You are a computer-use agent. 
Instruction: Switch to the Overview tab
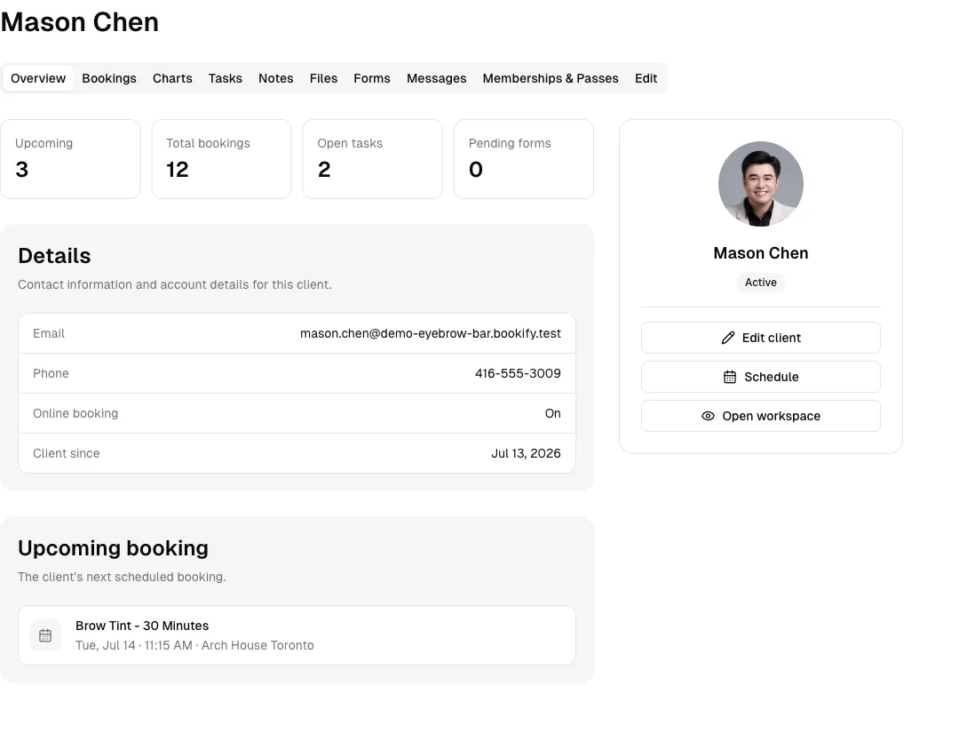(38, 78)
